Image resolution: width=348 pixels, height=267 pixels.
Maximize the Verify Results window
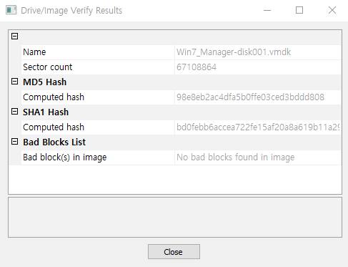tap(299, 10)
